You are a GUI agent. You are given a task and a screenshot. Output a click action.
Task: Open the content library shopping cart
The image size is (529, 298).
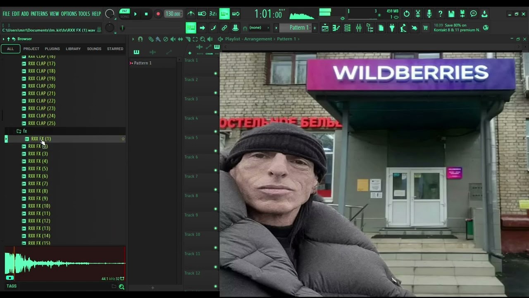(426, 28)
